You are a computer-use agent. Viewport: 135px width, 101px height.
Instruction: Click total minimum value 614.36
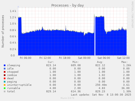point(76,91)
